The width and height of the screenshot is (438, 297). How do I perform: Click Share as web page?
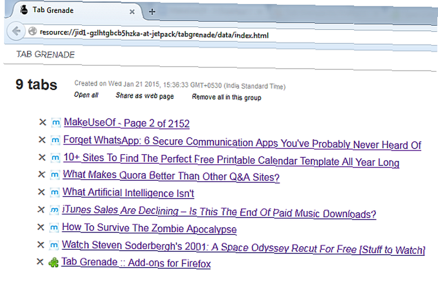click(145, 96)
